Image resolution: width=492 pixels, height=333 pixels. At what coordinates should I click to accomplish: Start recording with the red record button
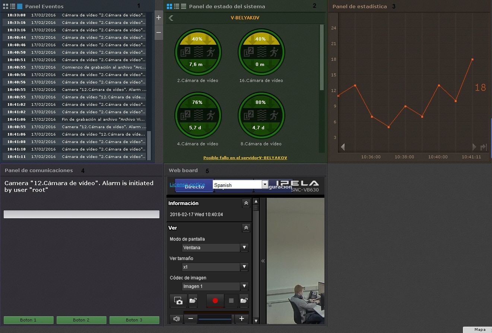point(215,301)
